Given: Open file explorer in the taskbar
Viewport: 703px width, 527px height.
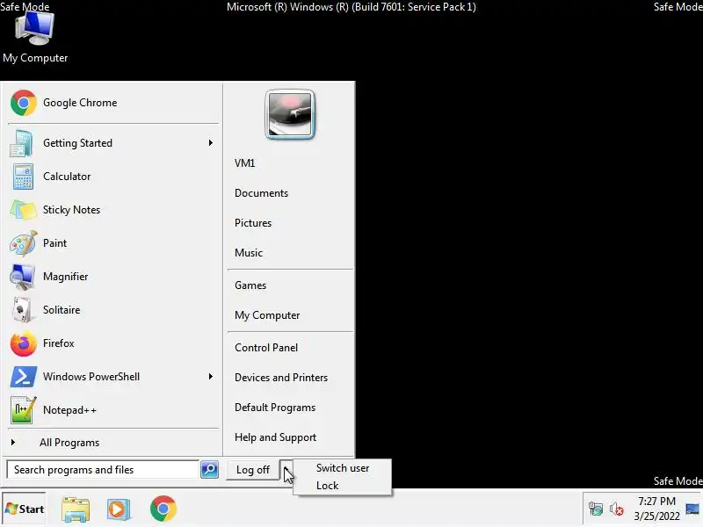Looking at the screenshot, I should [76, 509].
